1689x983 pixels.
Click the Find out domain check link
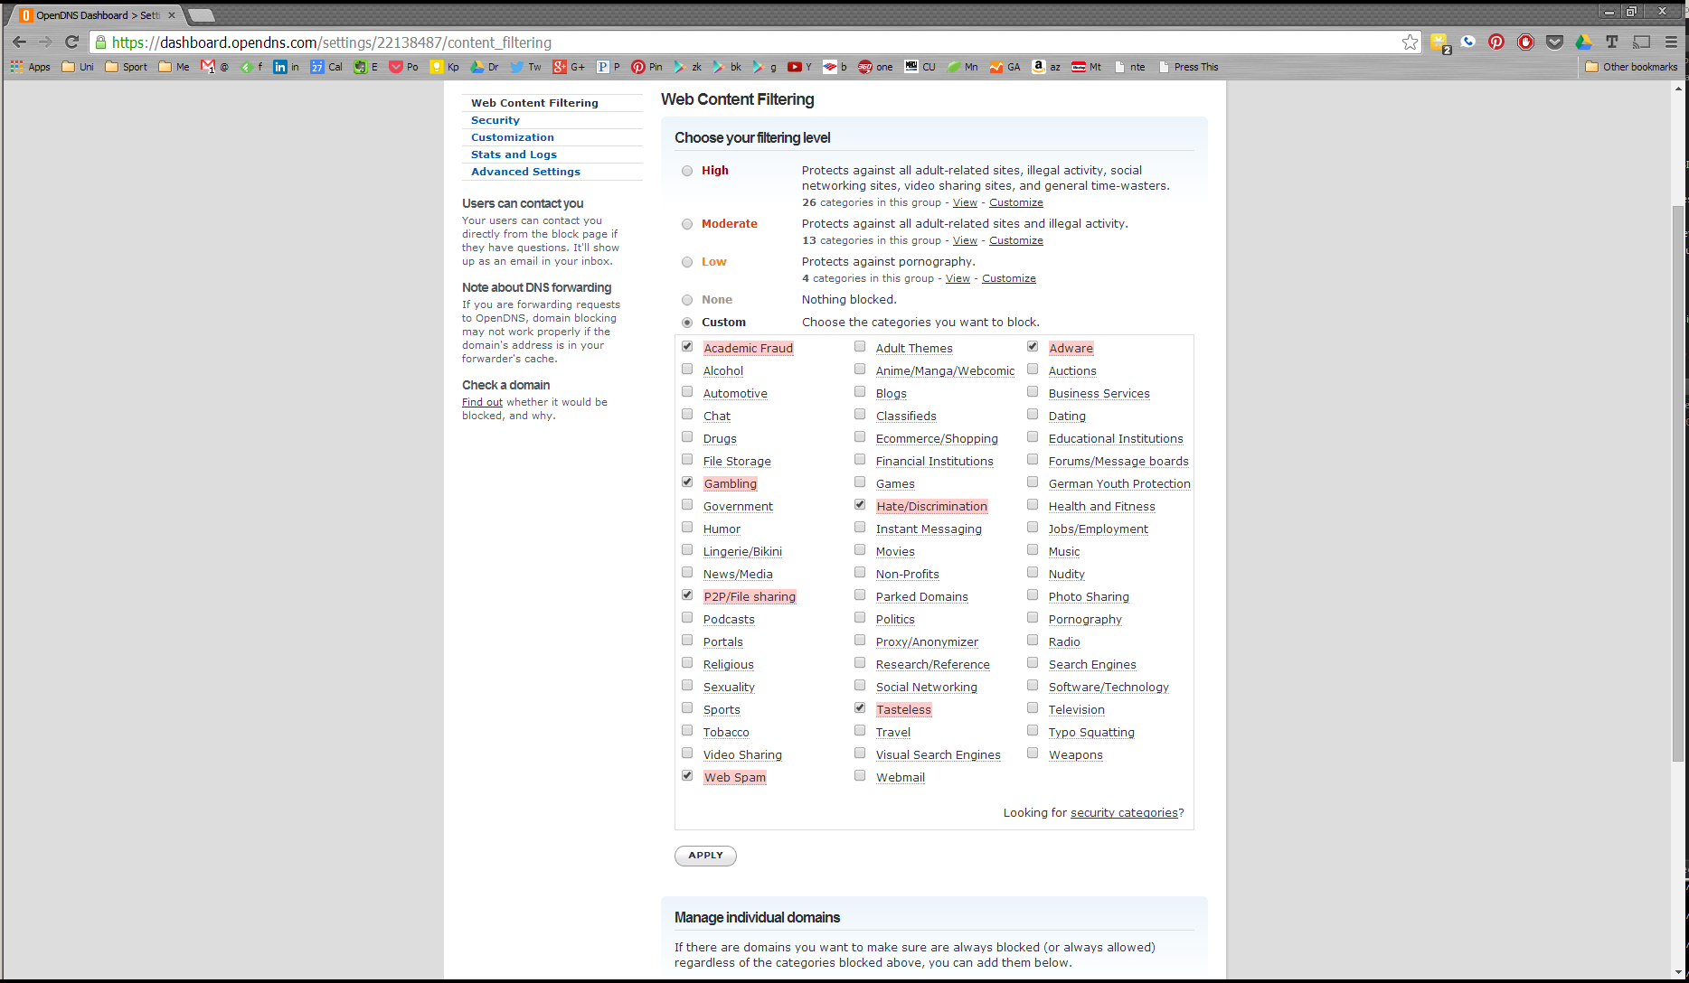point(482,403)
